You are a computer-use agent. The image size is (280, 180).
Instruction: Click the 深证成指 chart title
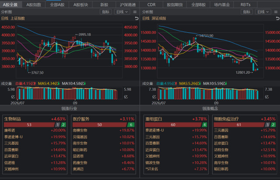[159, 18]
